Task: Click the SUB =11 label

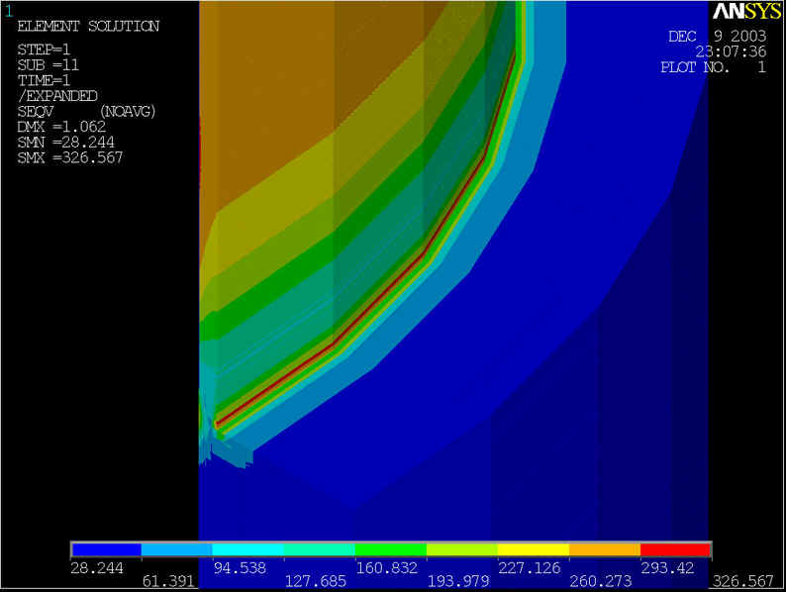Action: tap(49, 65)
